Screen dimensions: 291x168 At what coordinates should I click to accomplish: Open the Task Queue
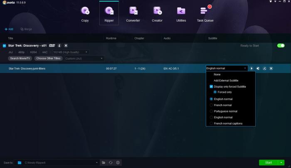(205, 14)
